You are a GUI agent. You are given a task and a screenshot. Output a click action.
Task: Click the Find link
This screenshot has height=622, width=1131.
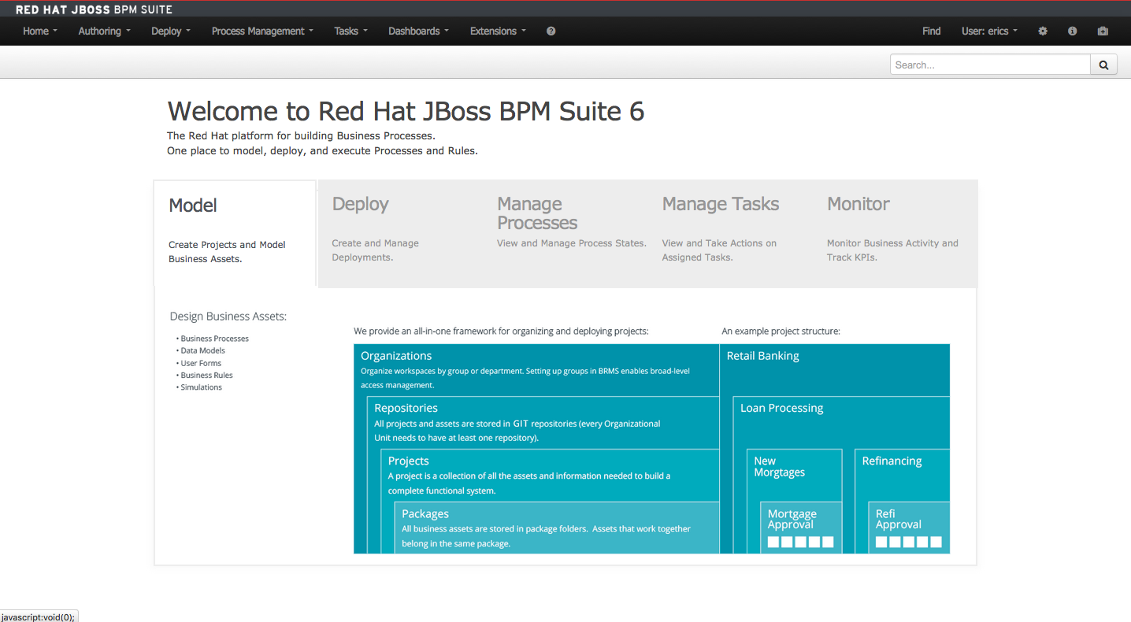coord(931,31)
